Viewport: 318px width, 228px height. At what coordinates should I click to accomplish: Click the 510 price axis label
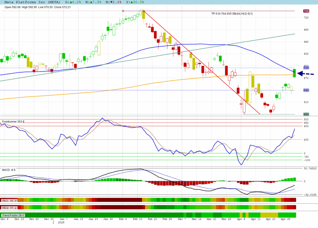click(306, 102)
